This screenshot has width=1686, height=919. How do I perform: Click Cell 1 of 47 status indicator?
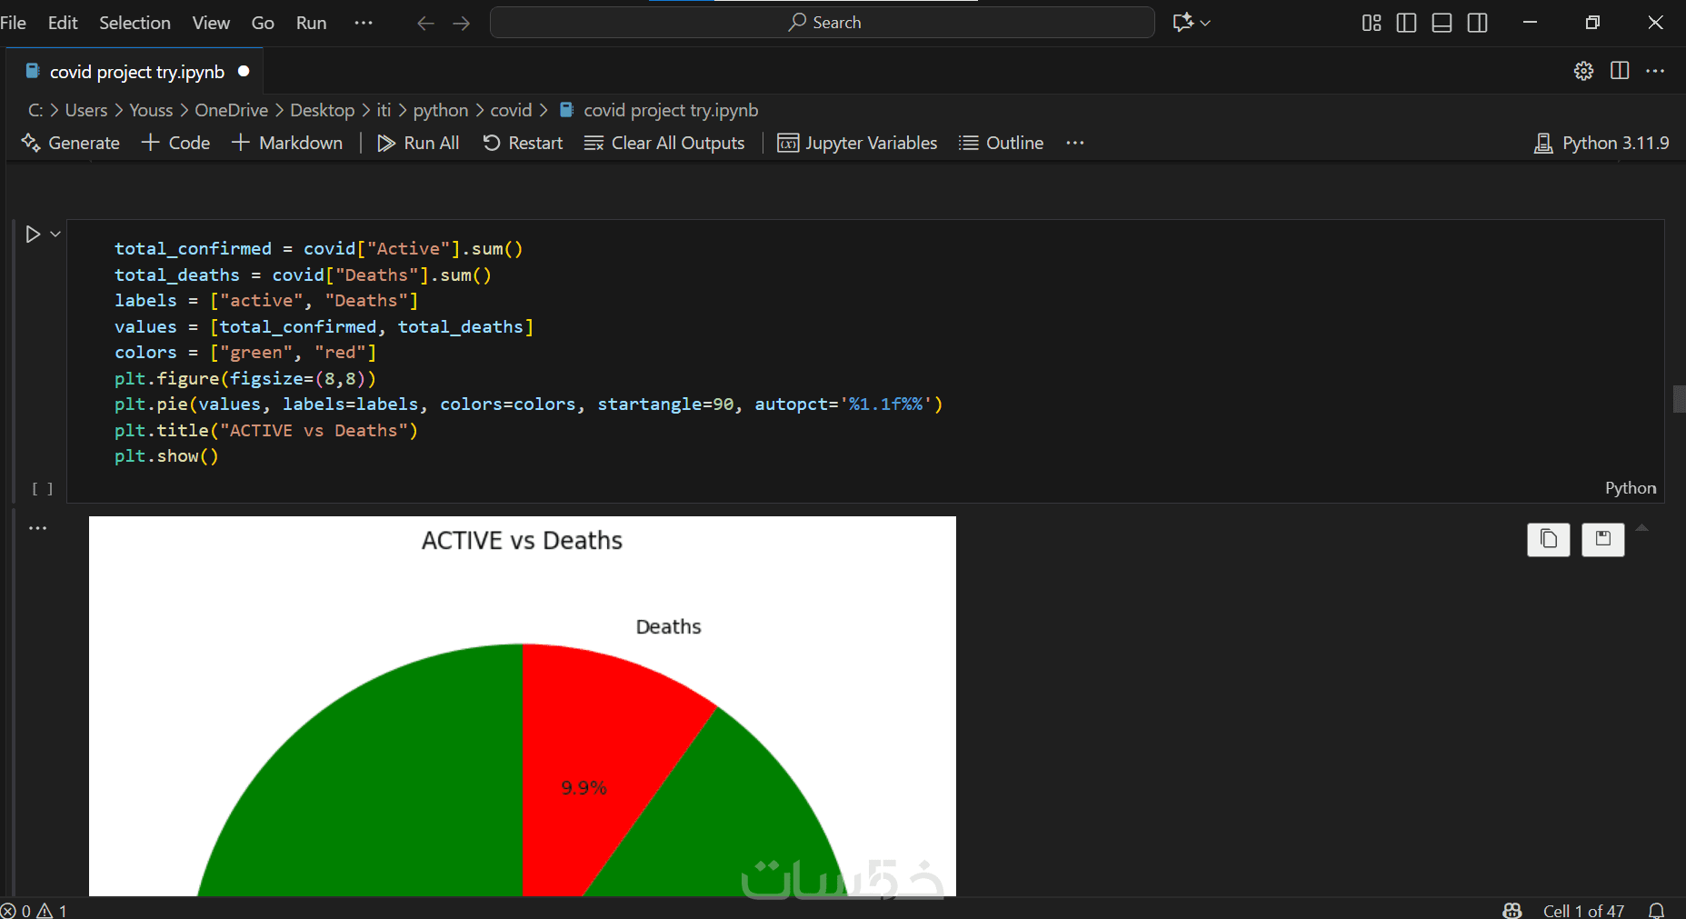[x=1583, y=910]
